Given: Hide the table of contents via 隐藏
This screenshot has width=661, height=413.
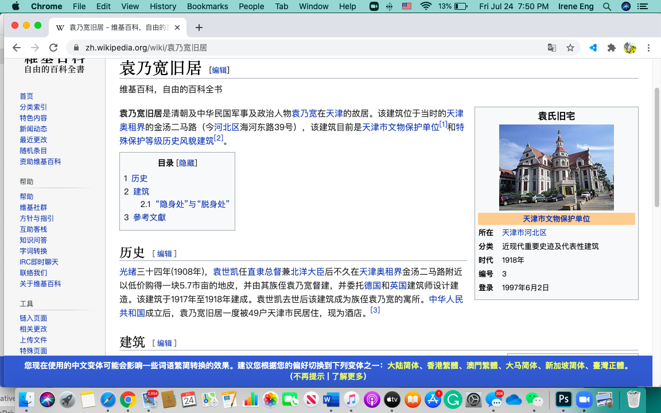Looking at the screenshot, I should [186, 163].
